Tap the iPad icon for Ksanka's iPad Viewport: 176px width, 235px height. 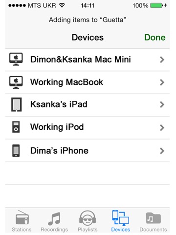pos(16,104)
